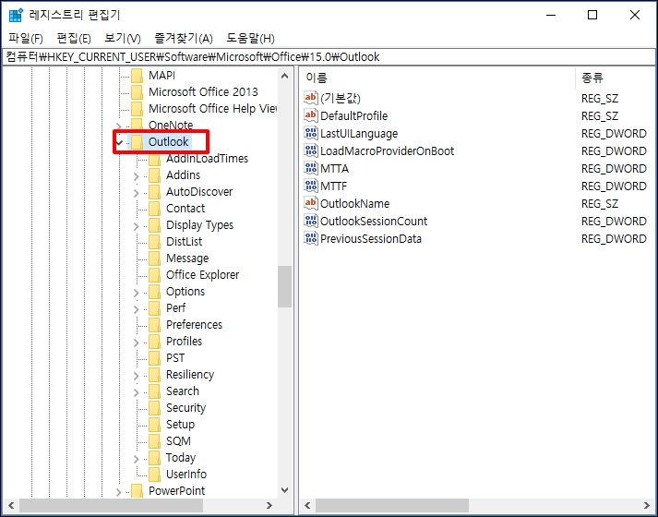The width and height of the screenshot is (658, 517).
Task: Click the tree pane scroll right arrow
Action: (269, 506)
